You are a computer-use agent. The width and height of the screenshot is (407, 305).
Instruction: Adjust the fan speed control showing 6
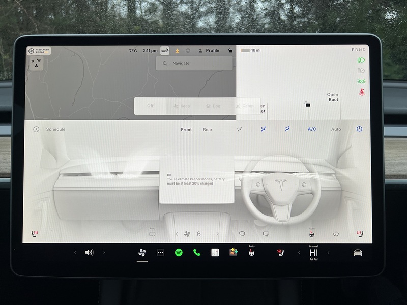click(x=198, y=234)
